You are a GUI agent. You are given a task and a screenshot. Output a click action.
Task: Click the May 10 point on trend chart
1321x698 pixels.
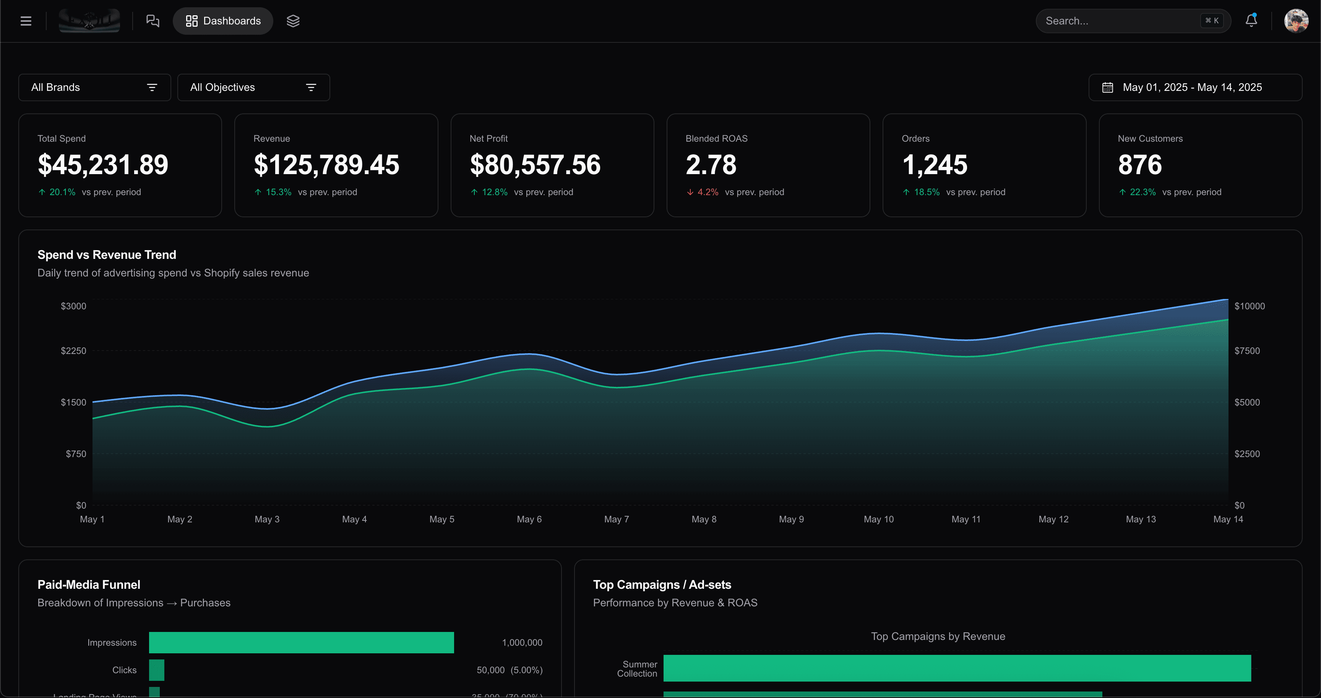pyautogui.click(x=878, y=334)
